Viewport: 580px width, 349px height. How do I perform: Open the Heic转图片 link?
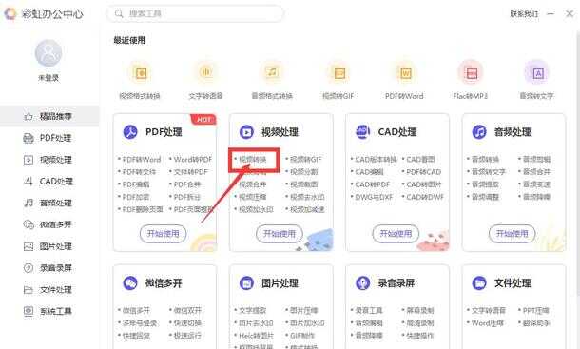click(256, 336)
